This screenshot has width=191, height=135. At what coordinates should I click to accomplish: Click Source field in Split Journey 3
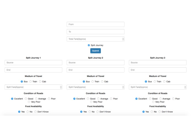point(158,63)
